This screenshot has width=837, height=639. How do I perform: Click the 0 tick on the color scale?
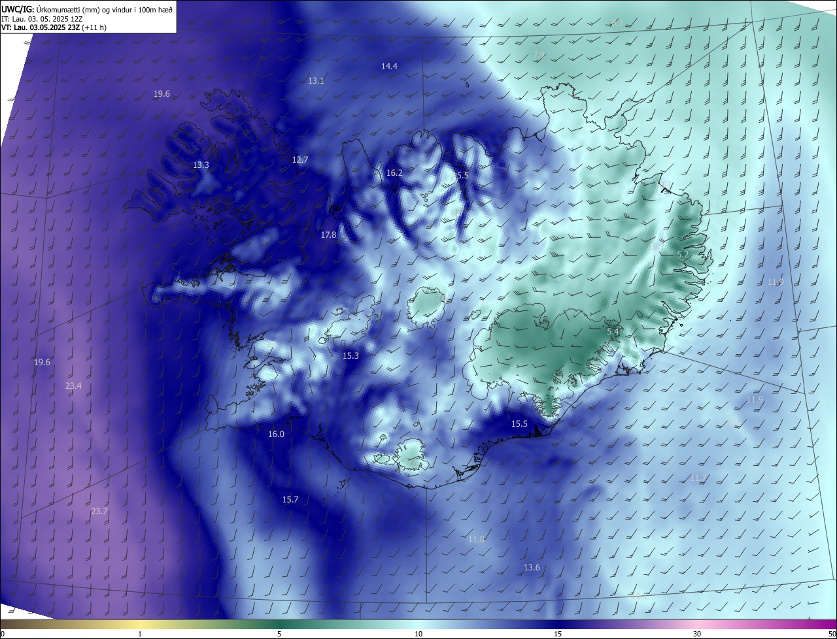point(3,634)
